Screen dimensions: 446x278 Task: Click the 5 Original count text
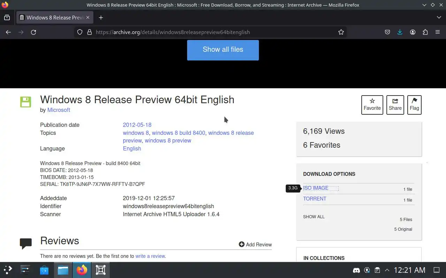pyautogui.click(x=403, y=229)
